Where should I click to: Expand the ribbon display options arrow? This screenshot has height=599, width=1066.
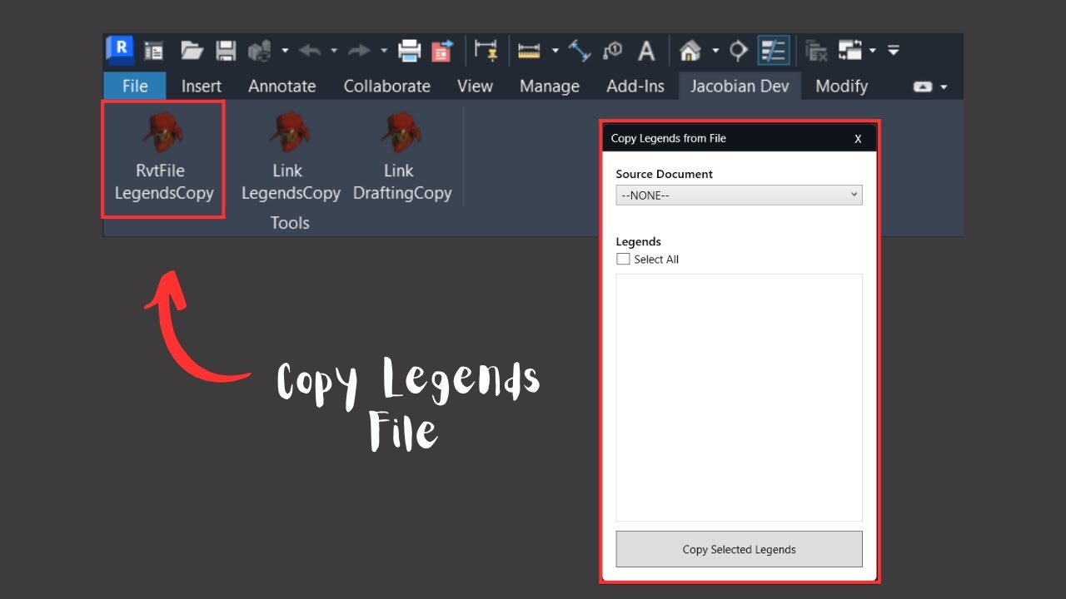click(944, 87)
